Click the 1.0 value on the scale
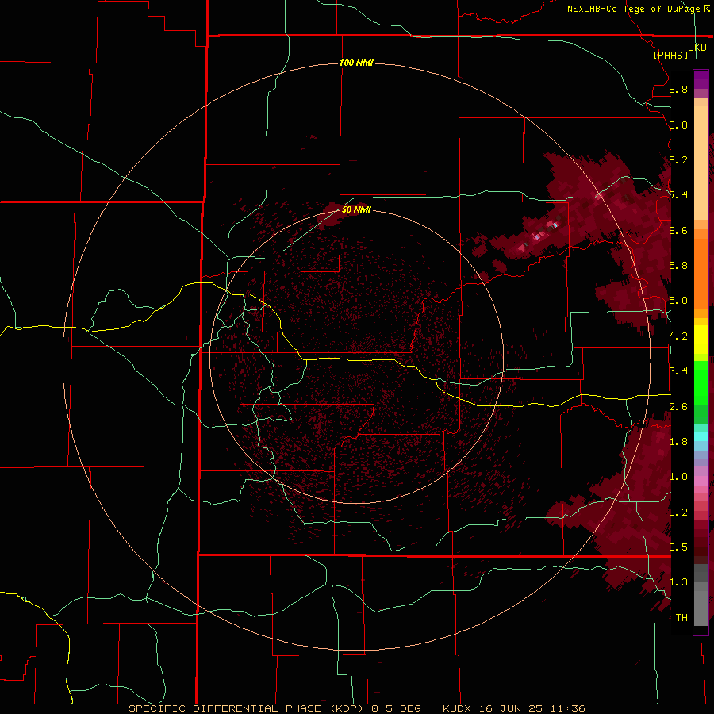Viewport: 714px width, 714px height. [x=678, y=477]
